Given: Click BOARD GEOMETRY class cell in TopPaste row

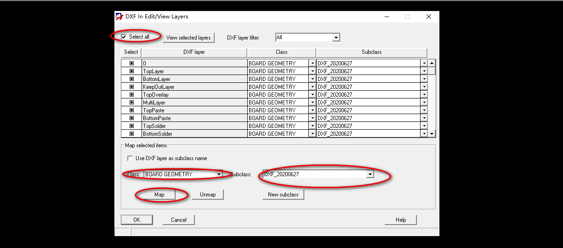Looking at the screenshot, I should 278,110.
